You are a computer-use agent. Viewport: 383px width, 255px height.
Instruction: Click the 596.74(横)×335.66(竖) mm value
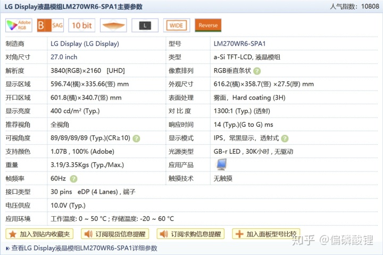tap(90, 84)
